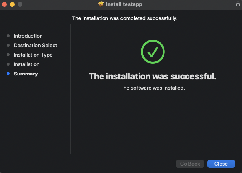The width and height of the screenshot is (242, 173).
Task: Minimize the installer with yellow button
Action: click(x=12, y=4)
